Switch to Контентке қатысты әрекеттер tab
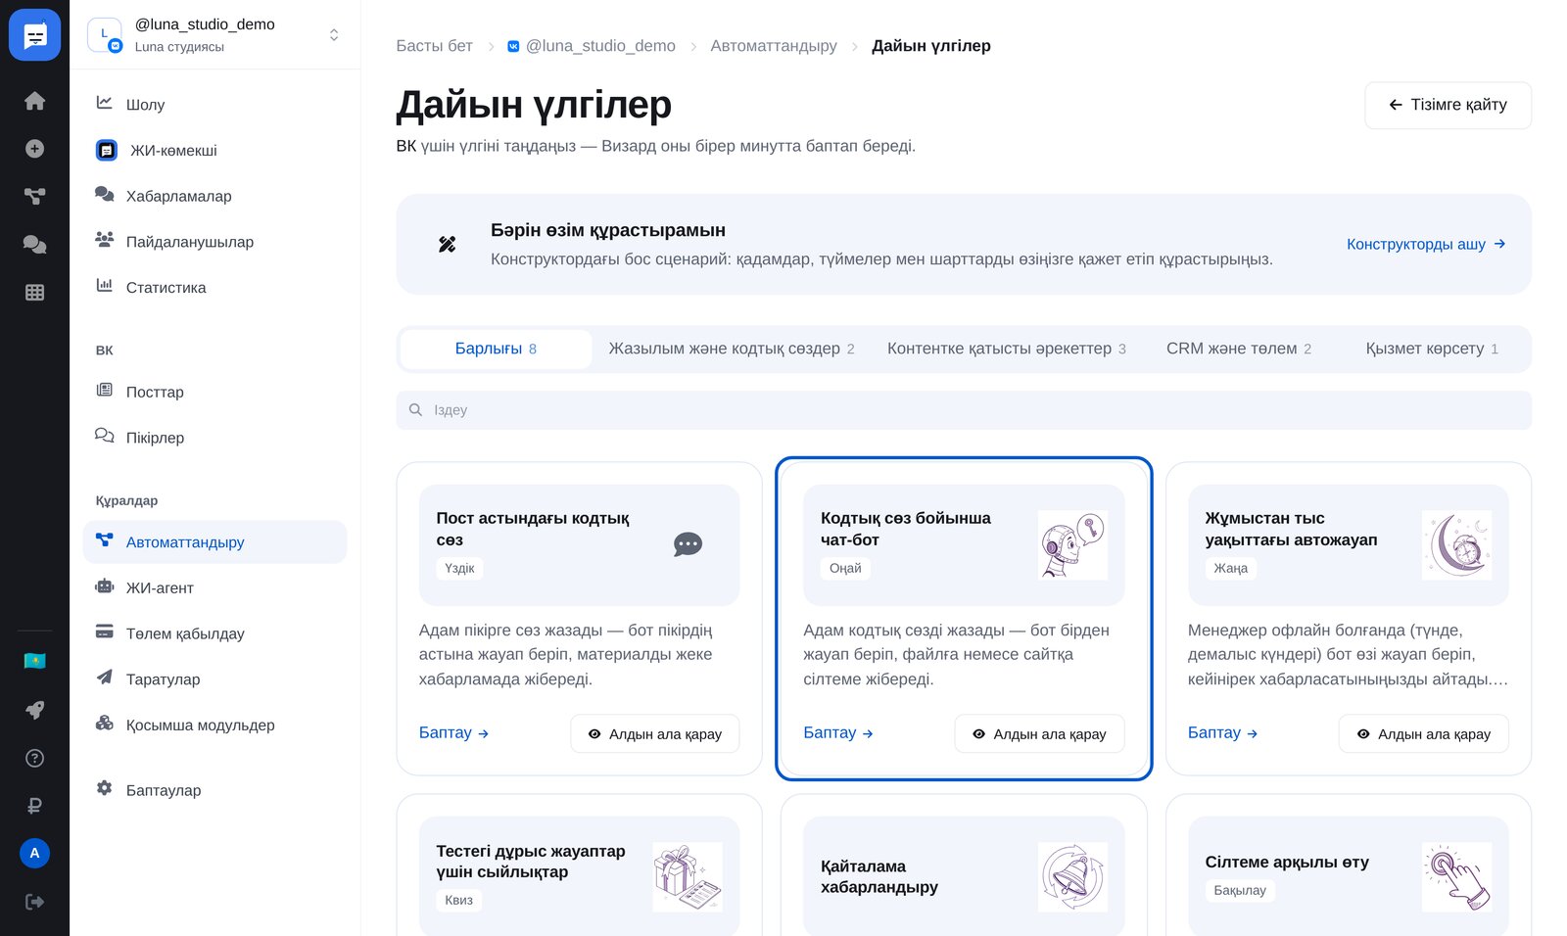Image resolution: width=1567 pixels, height=936 pixels. (x=1007, y=349)
